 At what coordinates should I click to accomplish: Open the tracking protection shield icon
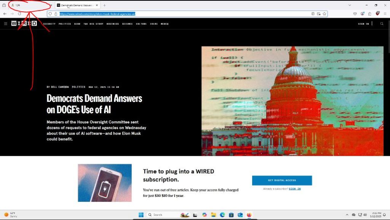tap(50, 14)
